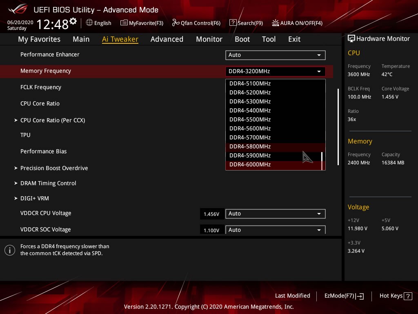Open Qfan Control fan icon
418x314 pixels.
coord(176,23)
